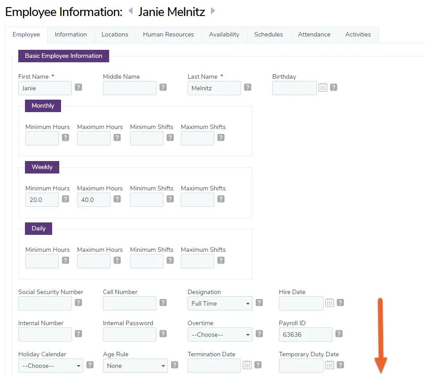Switch to the Locations tab
This screenshot has height=375, width=425.
click(x=115, y=35)
